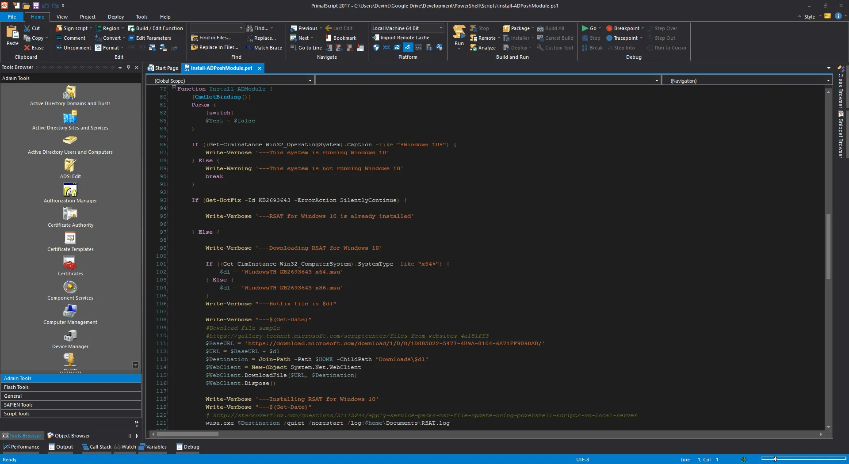Open Certificate Templates tool
This screenshot has height=464, width=849.
click(x=70, y=242)
